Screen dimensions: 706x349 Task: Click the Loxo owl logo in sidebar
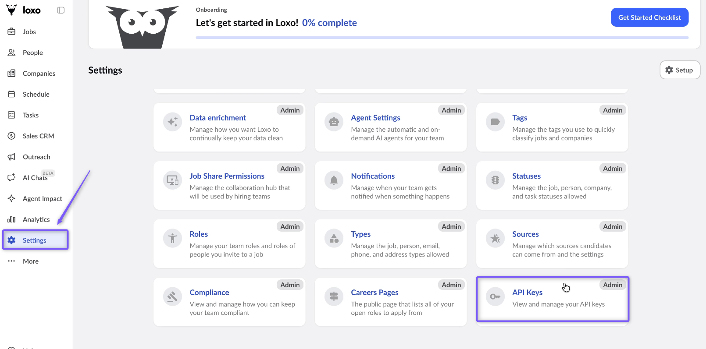[x=11, y=10]
